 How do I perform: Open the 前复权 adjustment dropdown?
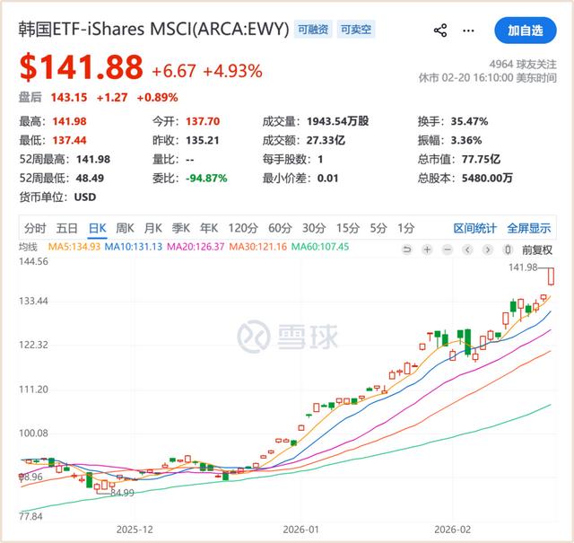537,250
